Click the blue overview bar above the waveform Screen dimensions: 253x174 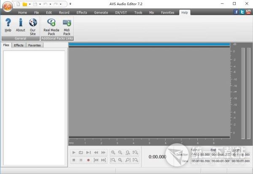pos(149,44)
